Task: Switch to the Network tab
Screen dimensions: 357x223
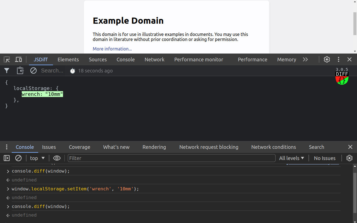Action: 155,59
